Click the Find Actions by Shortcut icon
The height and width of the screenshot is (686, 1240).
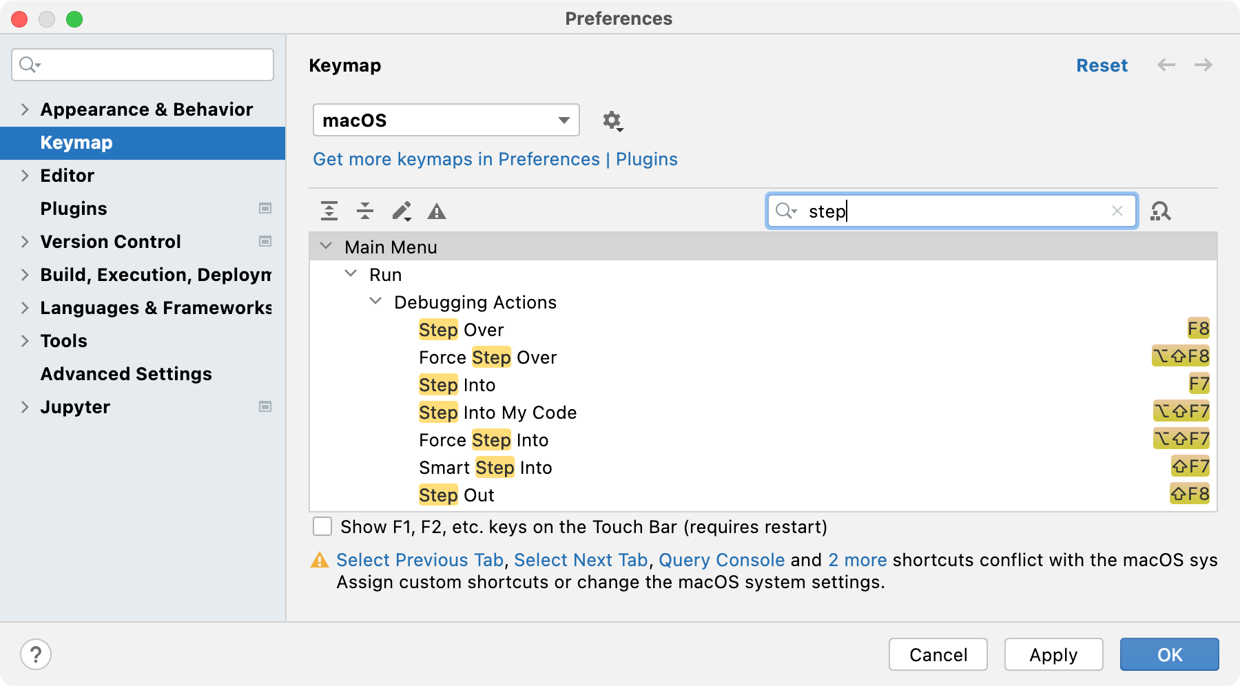point(1161,211)
